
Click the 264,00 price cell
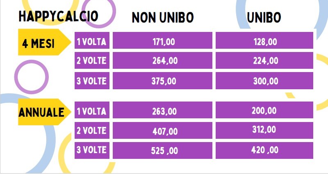[162, 60]
